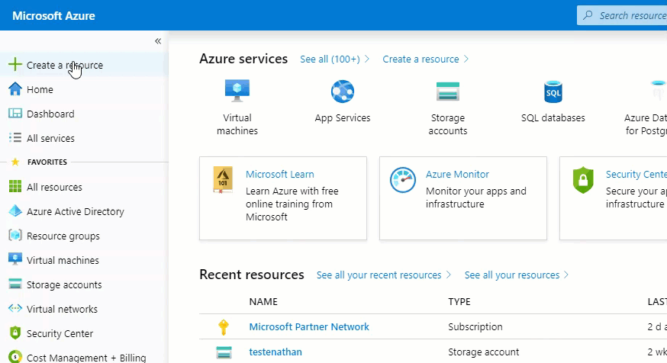The height and width of the screenshot is (363, 667).
Task: Click the Virtual networks icon
Action: coord(15,308)
